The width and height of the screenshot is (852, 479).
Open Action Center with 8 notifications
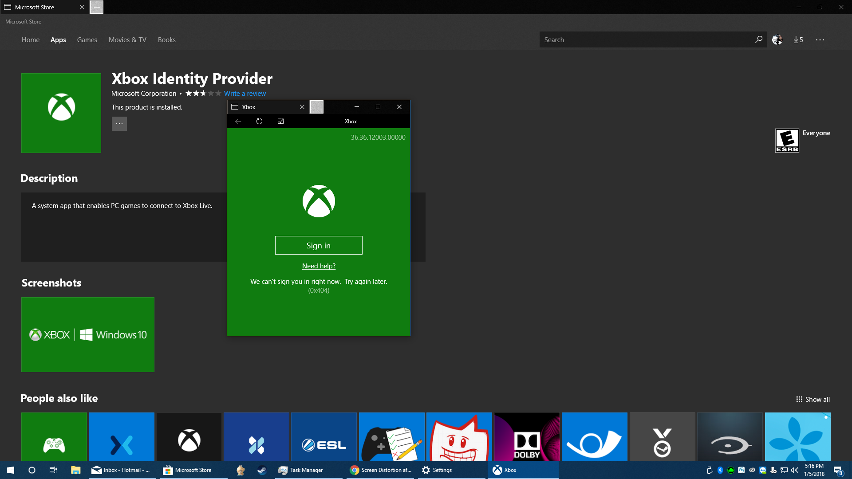pyautogui.click(x=838, y=471)
